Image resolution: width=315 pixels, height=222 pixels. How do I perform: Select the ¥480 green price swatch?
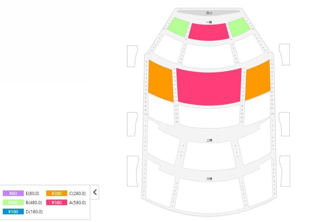(13, 203)
